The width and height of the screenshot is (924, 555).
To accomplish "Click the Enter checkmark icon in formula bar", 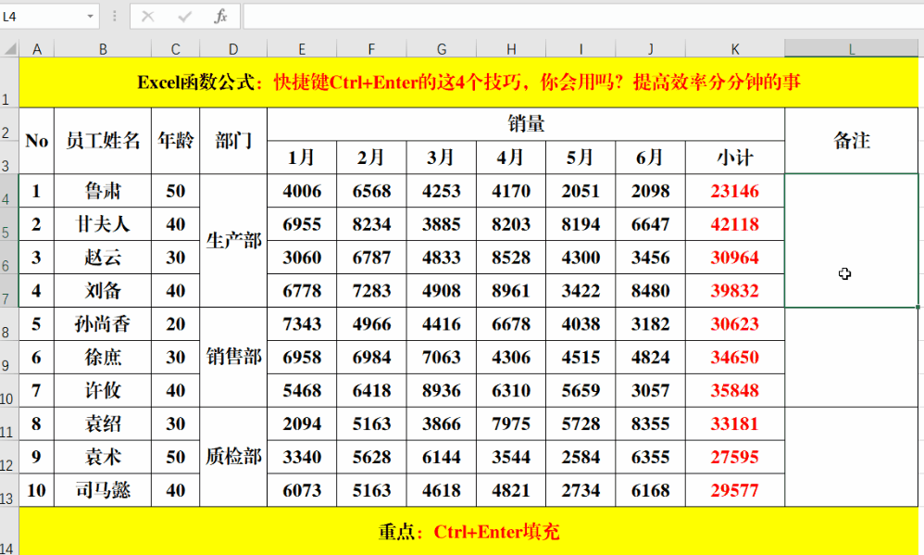I will coord(184,17).
